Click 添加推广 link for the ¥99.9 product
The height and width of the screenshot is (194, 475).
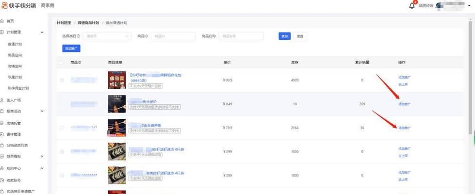405,78
